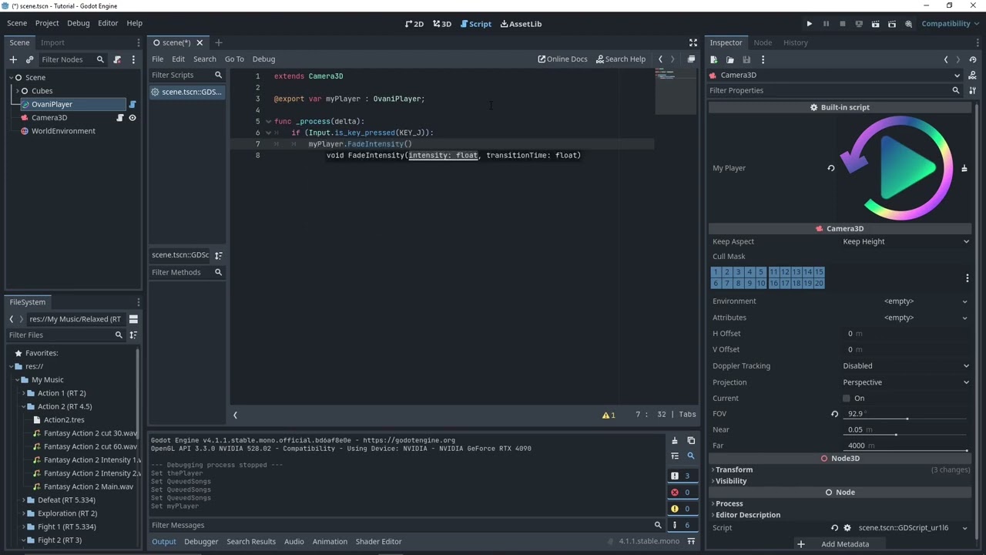Toggle the output search bar
This screenshot has width=986, height=555.
691,456
